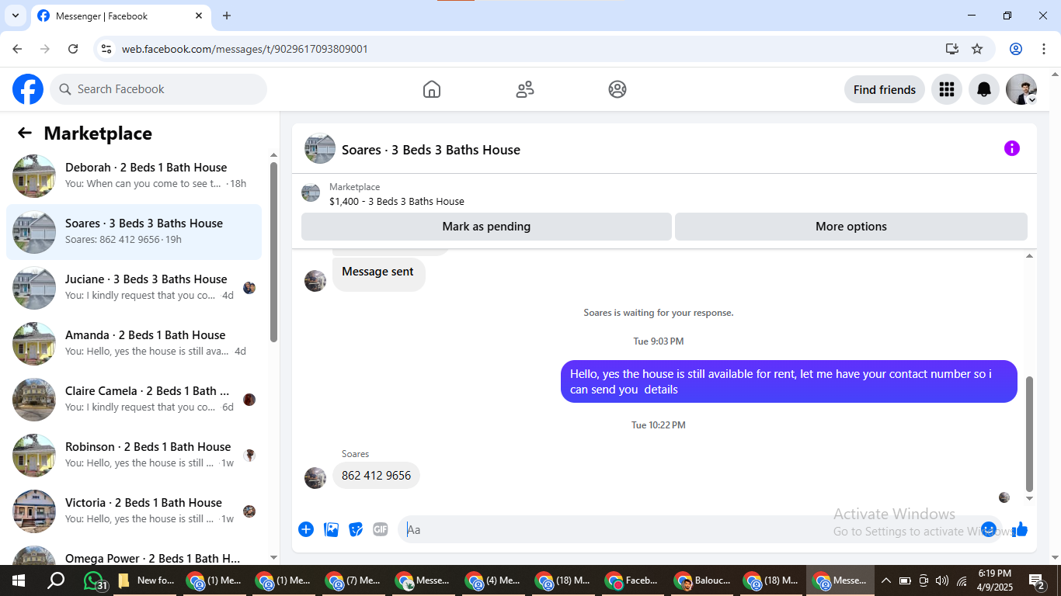Focus the Search Facebook field
The image size is (1061, 596).
click(158, 89)
